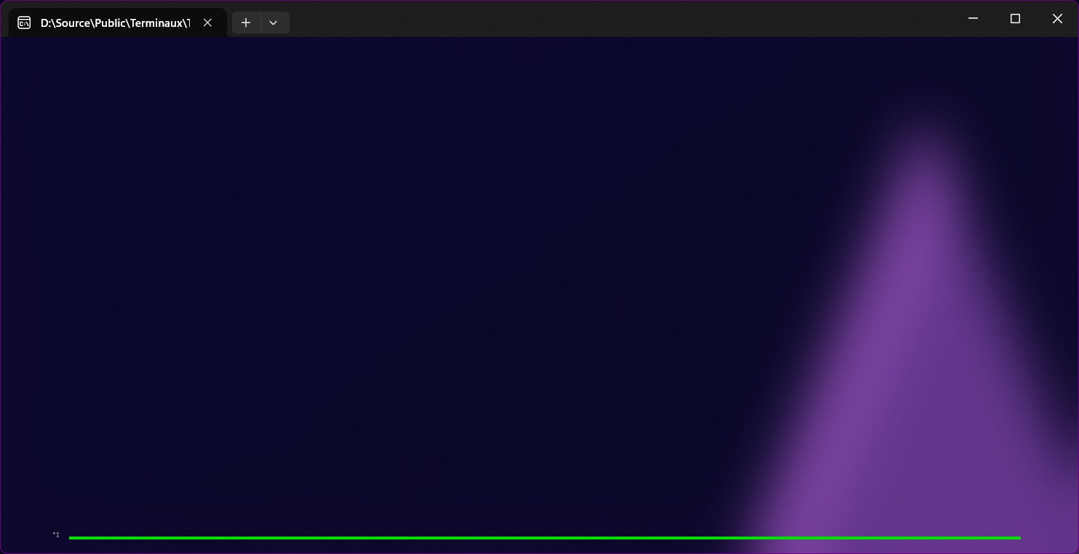Click the blank space left of the spinner dots
The image size is (1079, 554).
coord(25,535)
